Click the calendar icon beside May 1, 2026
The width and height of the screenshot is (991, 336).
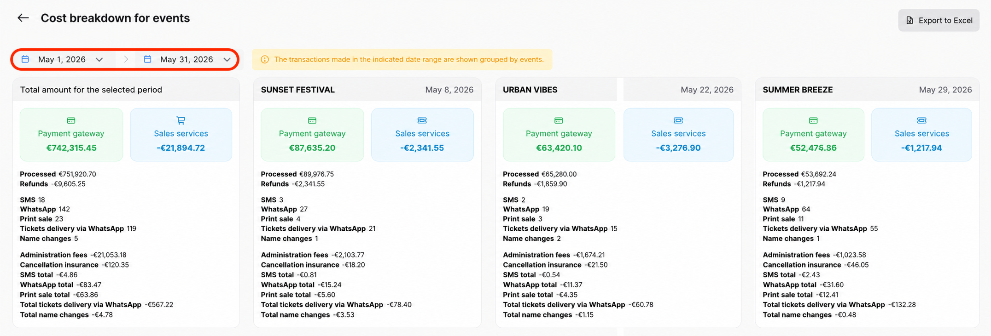click(25, 59)
